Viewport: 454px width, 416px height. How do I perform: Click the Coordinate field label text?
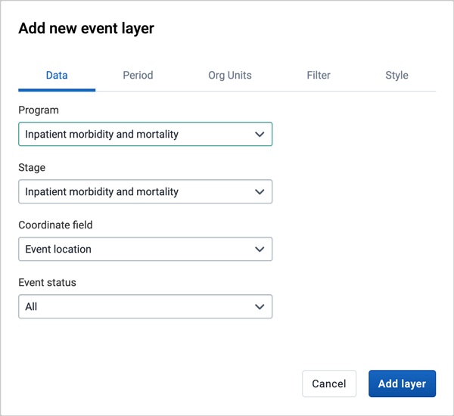[55, 225]
